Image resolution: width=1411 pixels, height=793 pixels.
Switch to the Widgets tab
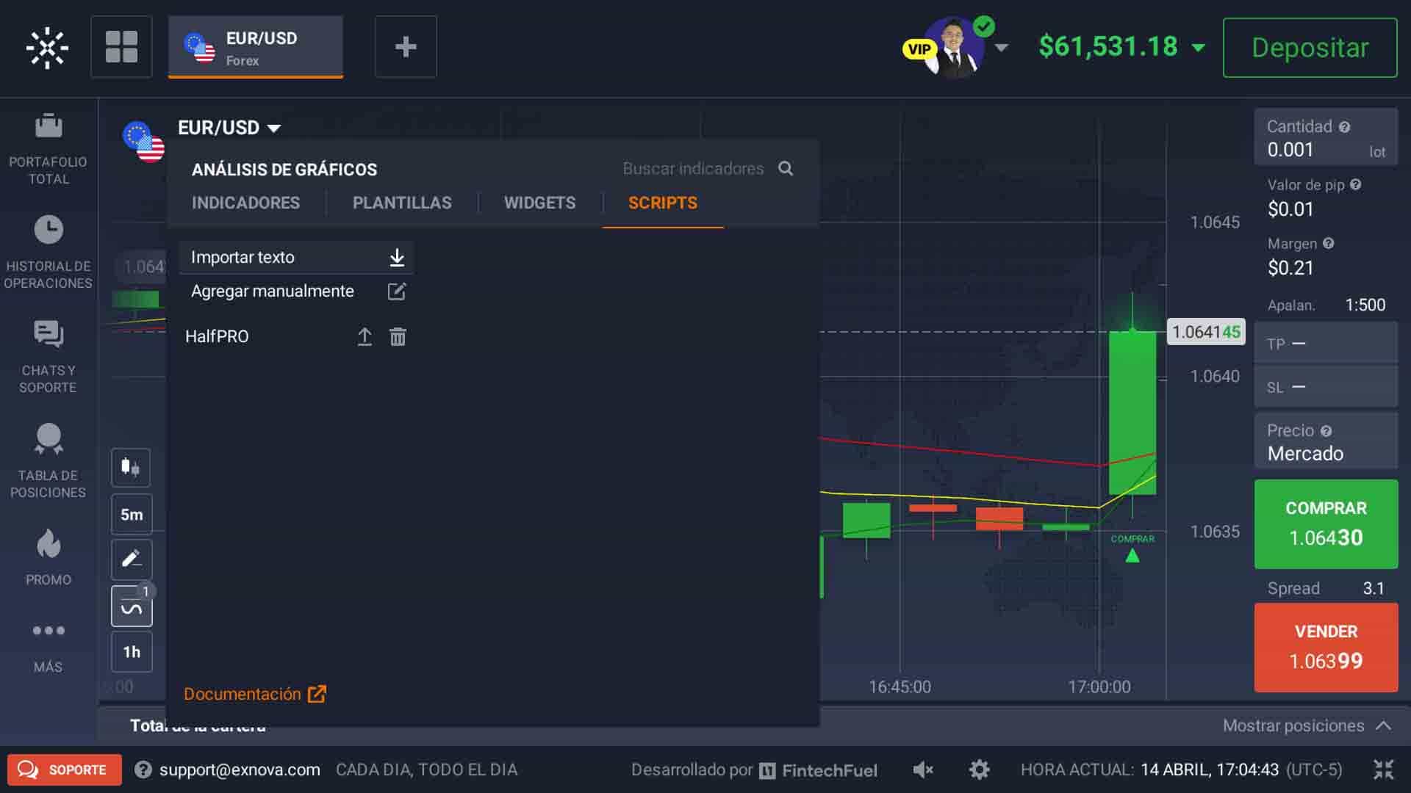(x=539, y=203)
